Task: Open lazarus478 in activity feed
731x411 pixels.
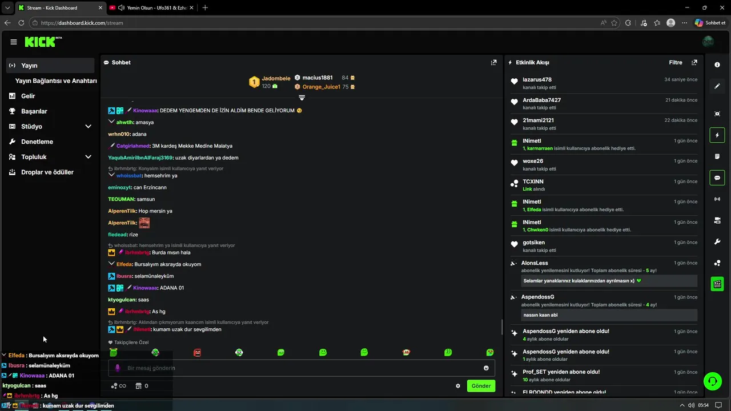Action: pos(537,79)
